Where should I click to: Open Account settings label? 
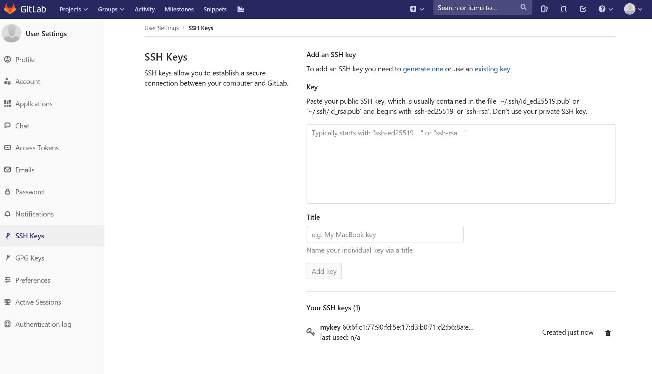click(28, 81)
